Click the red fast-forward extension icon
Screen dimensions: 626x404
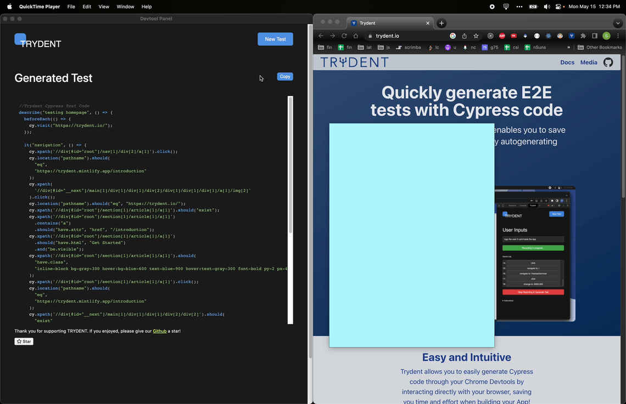point(514,36)
